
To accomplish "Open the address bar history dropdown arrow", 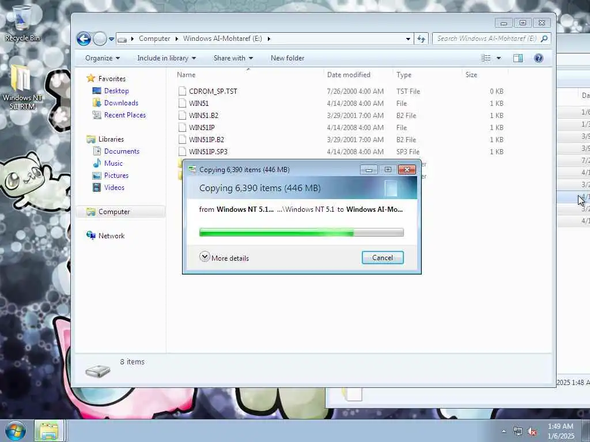I will pyautogui.click(x=408, y=39).
